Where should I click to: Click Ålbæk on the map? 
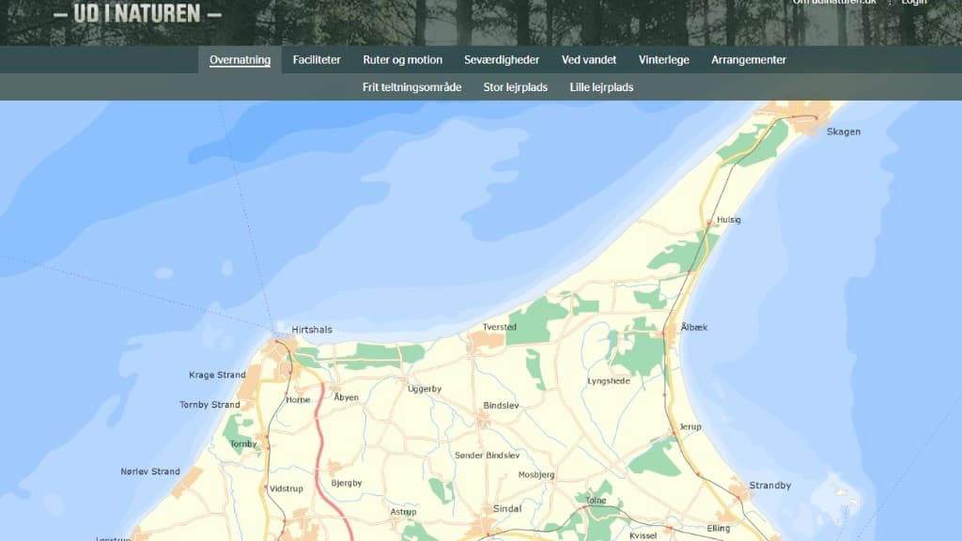[693, 328]
